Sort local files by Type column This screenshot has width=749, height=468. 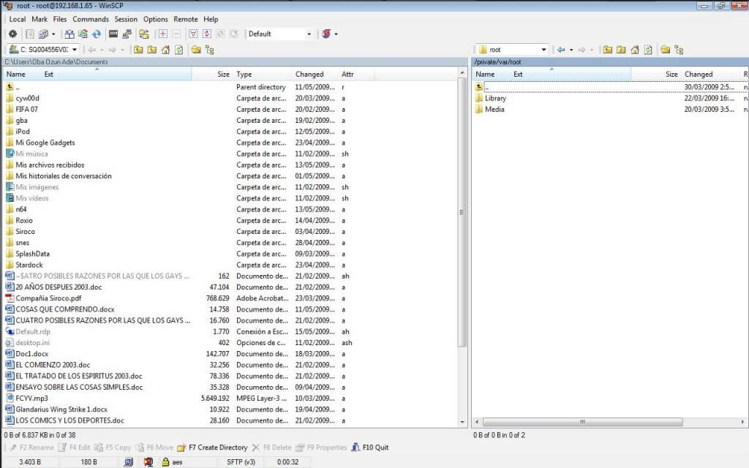pyautogui.click(x=244, y=74)
